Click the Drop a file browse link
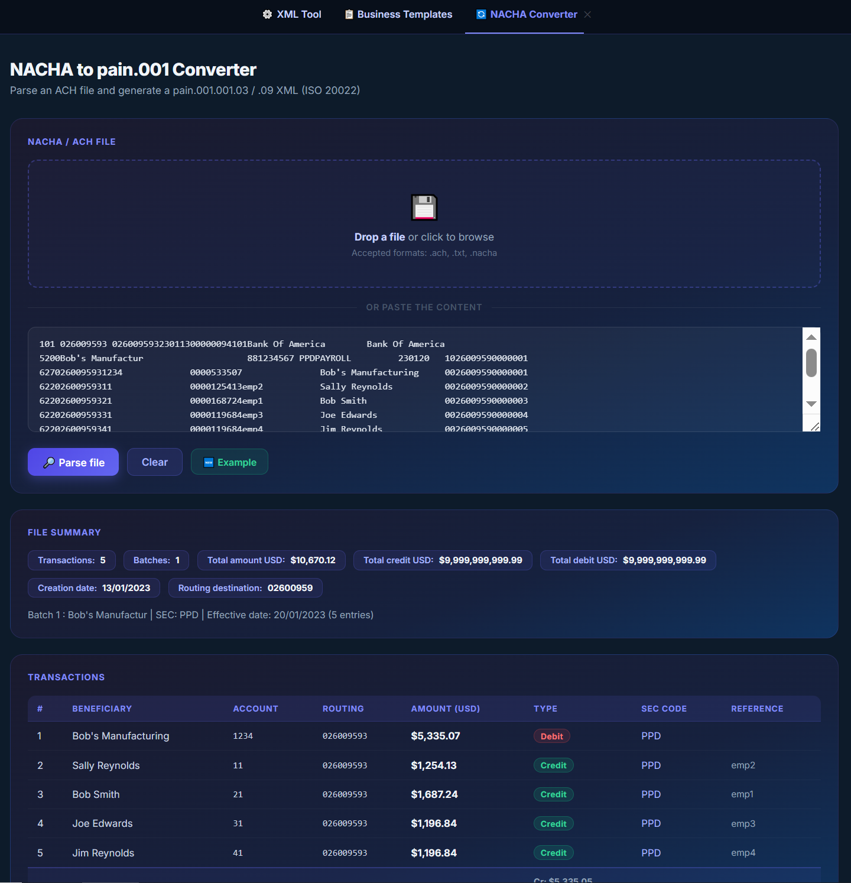Screen dimensions: 851x883 tap(379, 236)
